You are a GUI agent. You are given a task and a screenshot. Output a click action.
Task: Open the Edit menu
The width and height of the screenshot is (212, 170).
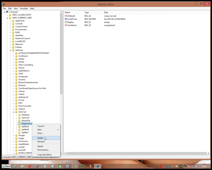tap(10, 8)
